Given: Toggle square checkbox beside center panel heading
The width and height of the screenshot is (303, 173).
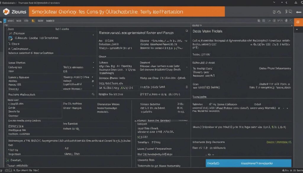Looking at the screenshot, I should 186,31.
